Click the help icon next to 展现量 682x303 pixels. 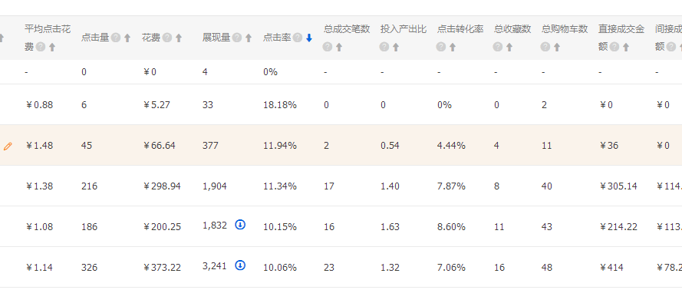(236, 38)
